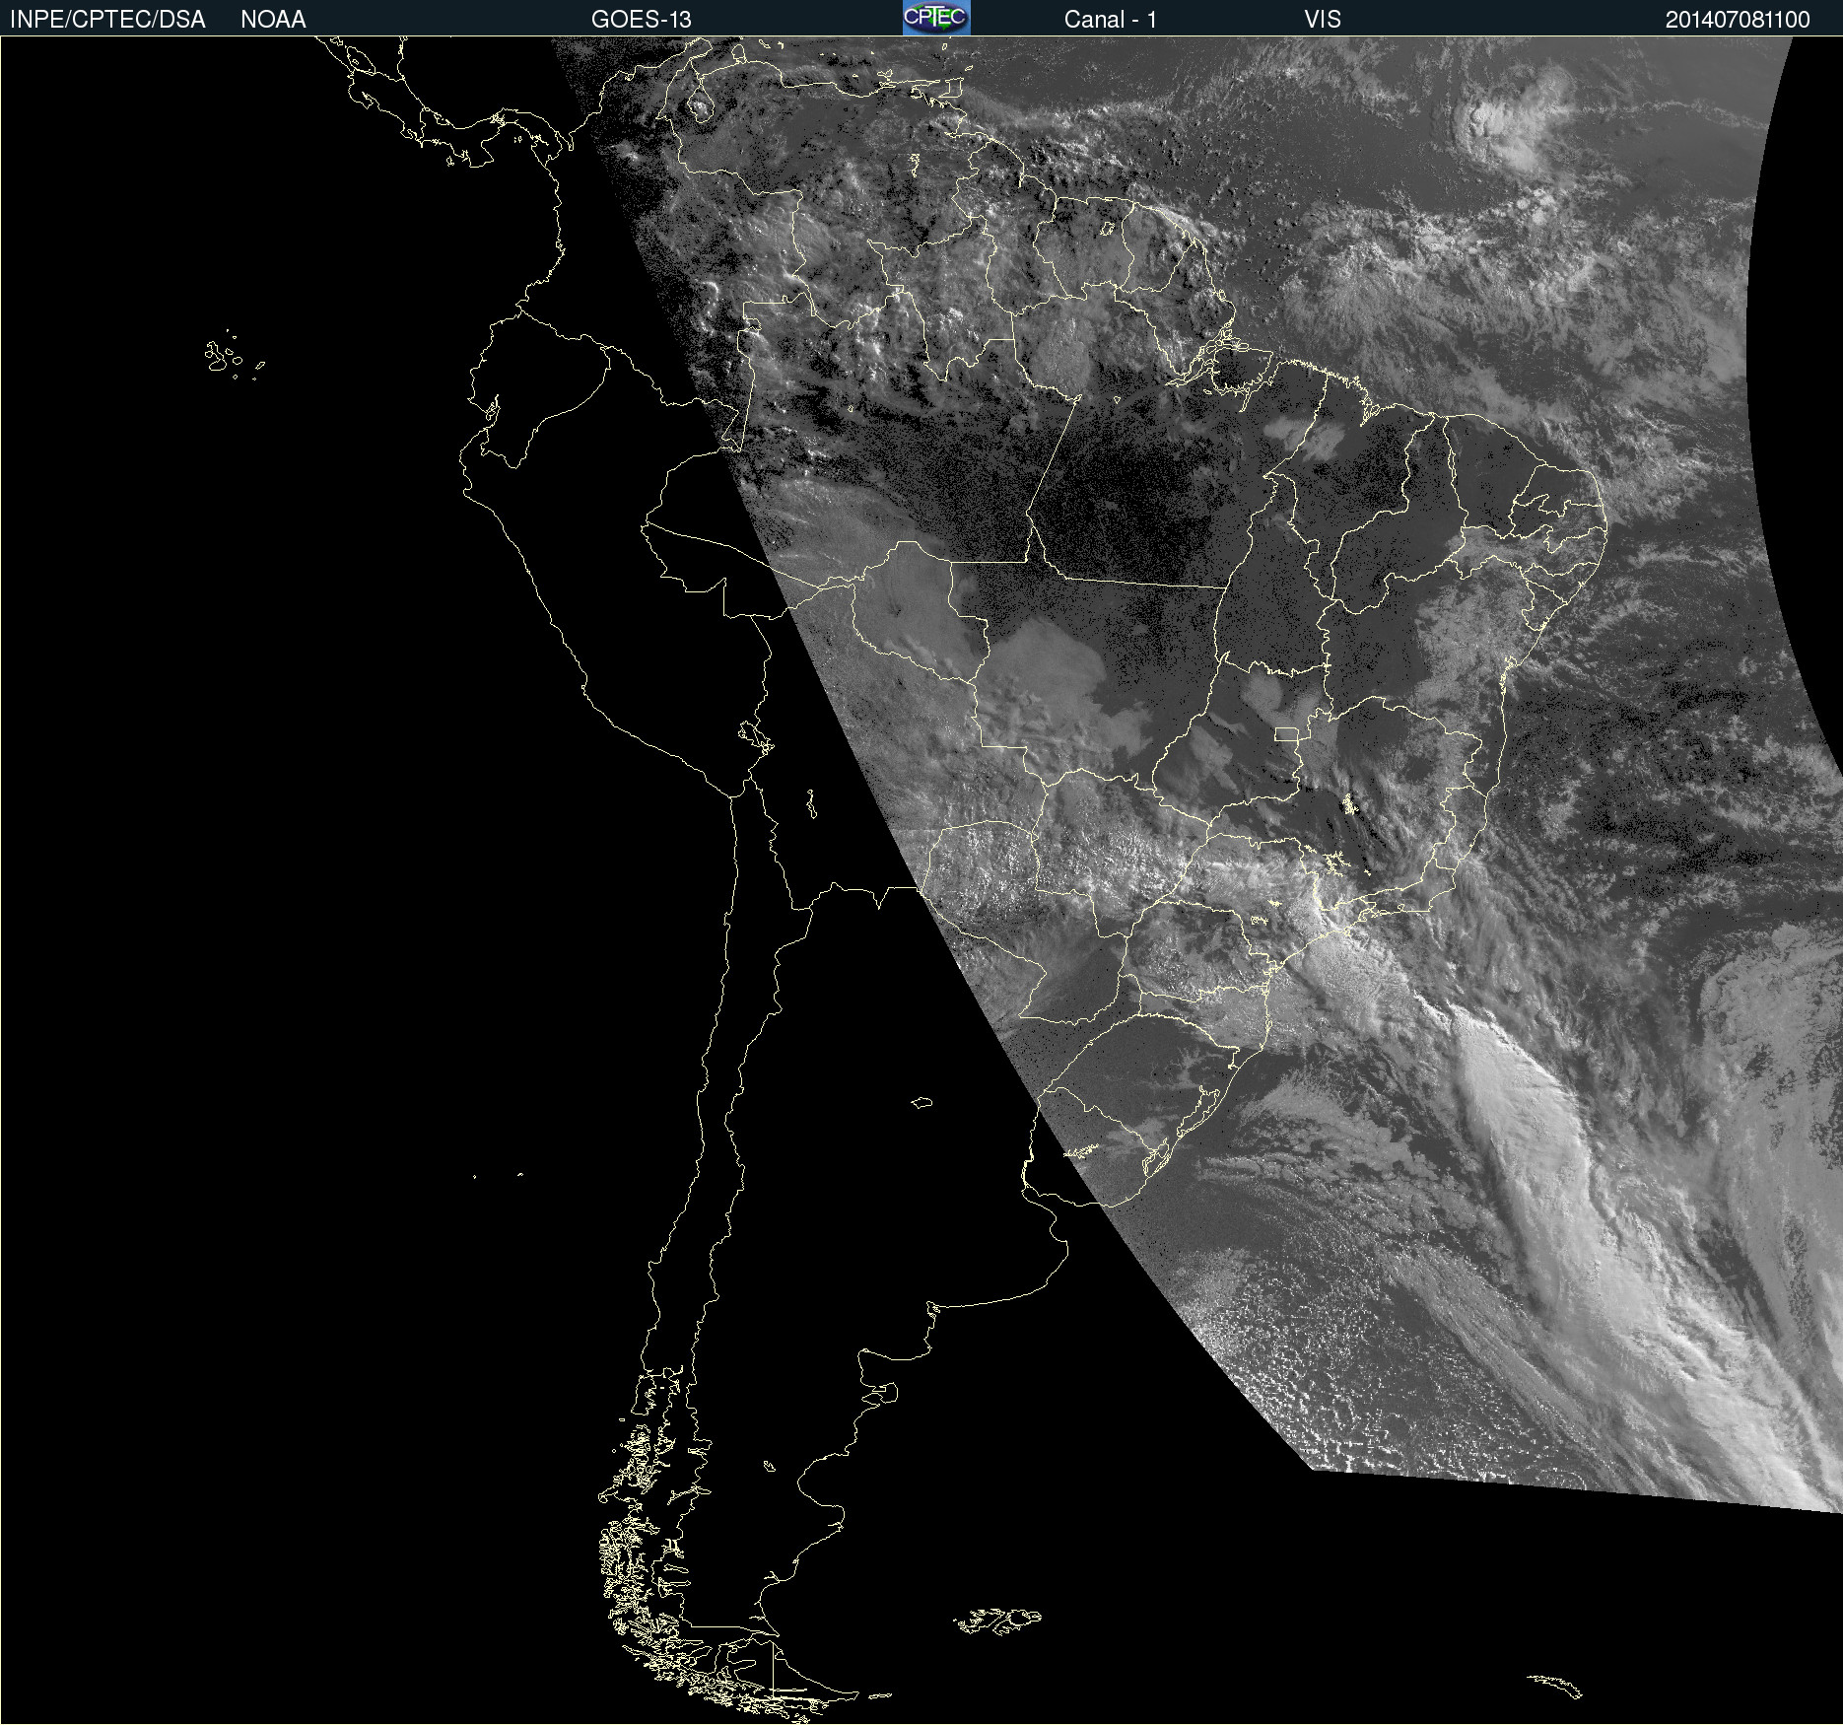Click the Canal - 1 label
The height and width of the screenshot is (1725, 1843).
click(x=1110, y=20)
